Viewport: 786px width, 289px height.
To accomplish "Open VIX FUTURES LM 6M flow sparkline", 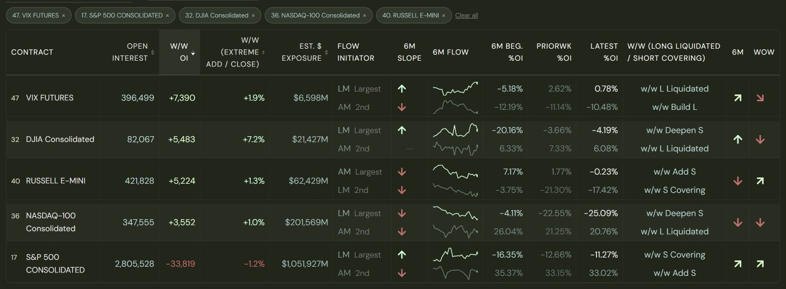I will [456, 89].
